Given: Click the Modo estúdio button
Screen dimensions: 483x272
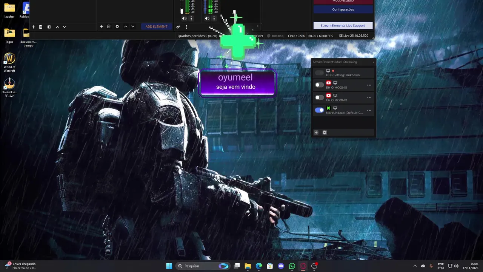Looking at the screenshot, I should [x=343, y=2].
